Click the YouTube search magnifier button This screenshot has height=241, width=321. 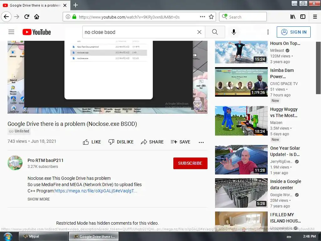point(215,32)
